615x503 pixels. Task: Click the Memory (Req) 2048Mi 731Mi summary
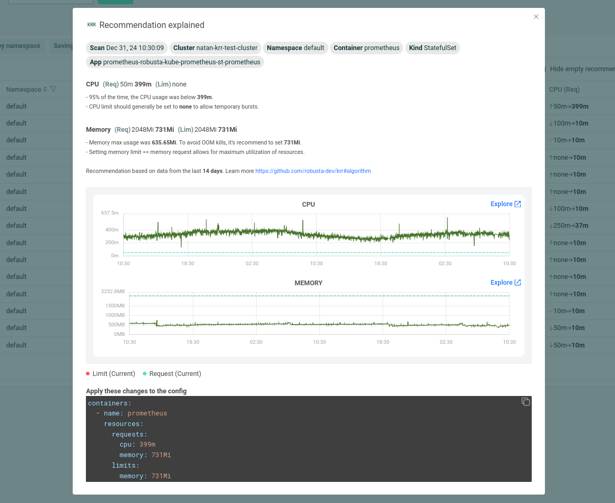[x=161, y=130]
